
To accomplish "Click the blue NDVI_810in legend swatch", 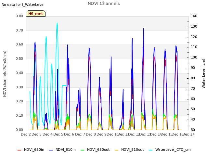I will tap(51, 150).
